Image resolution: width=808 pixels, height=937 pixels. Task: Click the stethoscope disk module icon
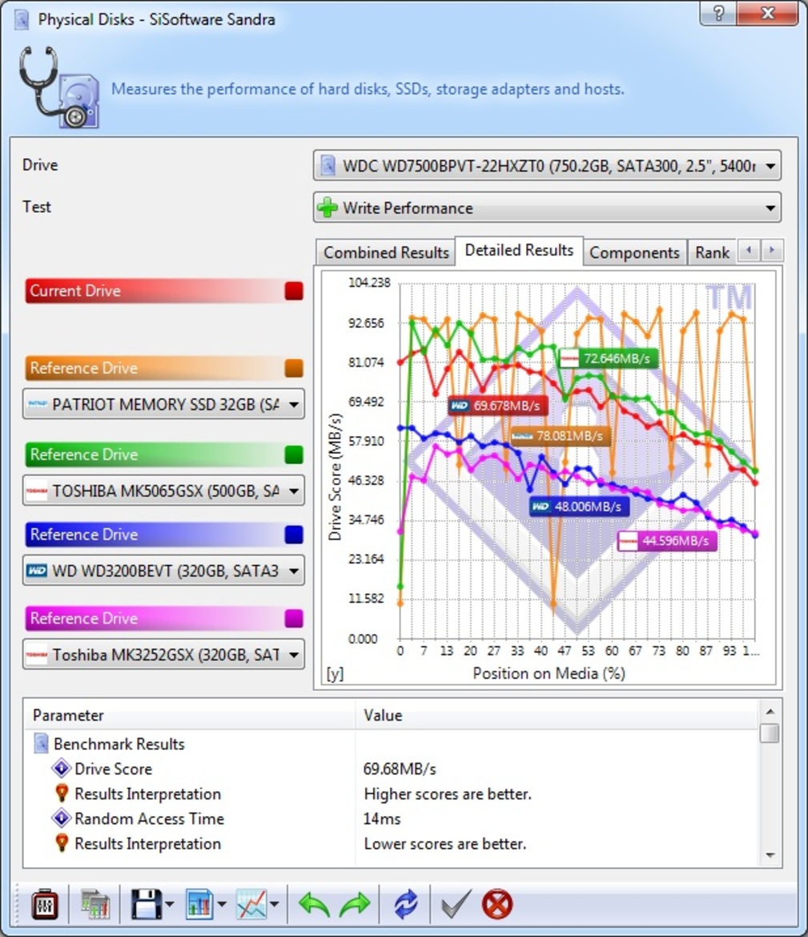click(x=58, y=87)
